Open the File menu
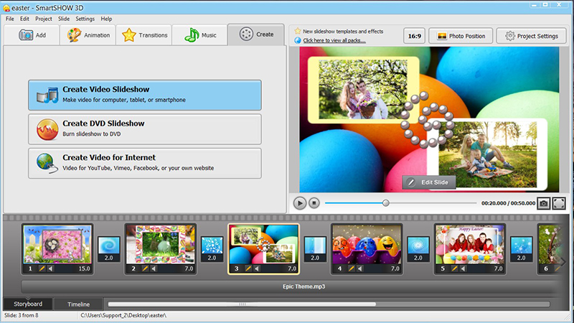The height and width of the screenshot is (323, 574). tap(10, 19)
